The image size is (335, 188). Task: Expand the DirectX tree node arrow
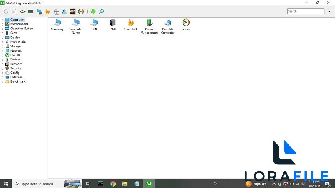tap(3, 55)
